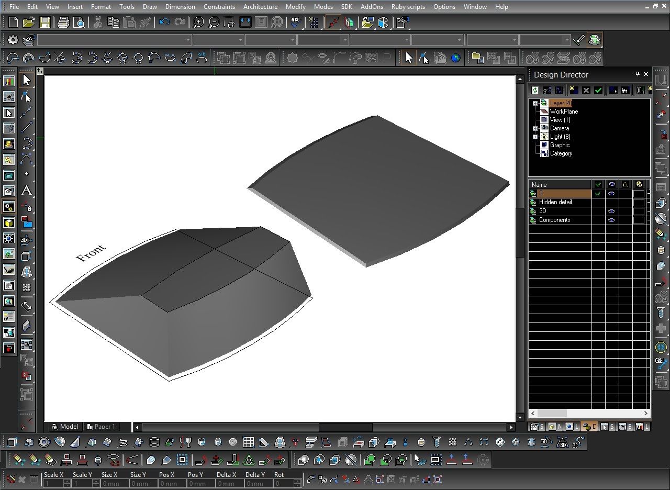The height and width of the screenshot is (490, 670).
Task: Click the gear settings icon
Action: [13, 40]
